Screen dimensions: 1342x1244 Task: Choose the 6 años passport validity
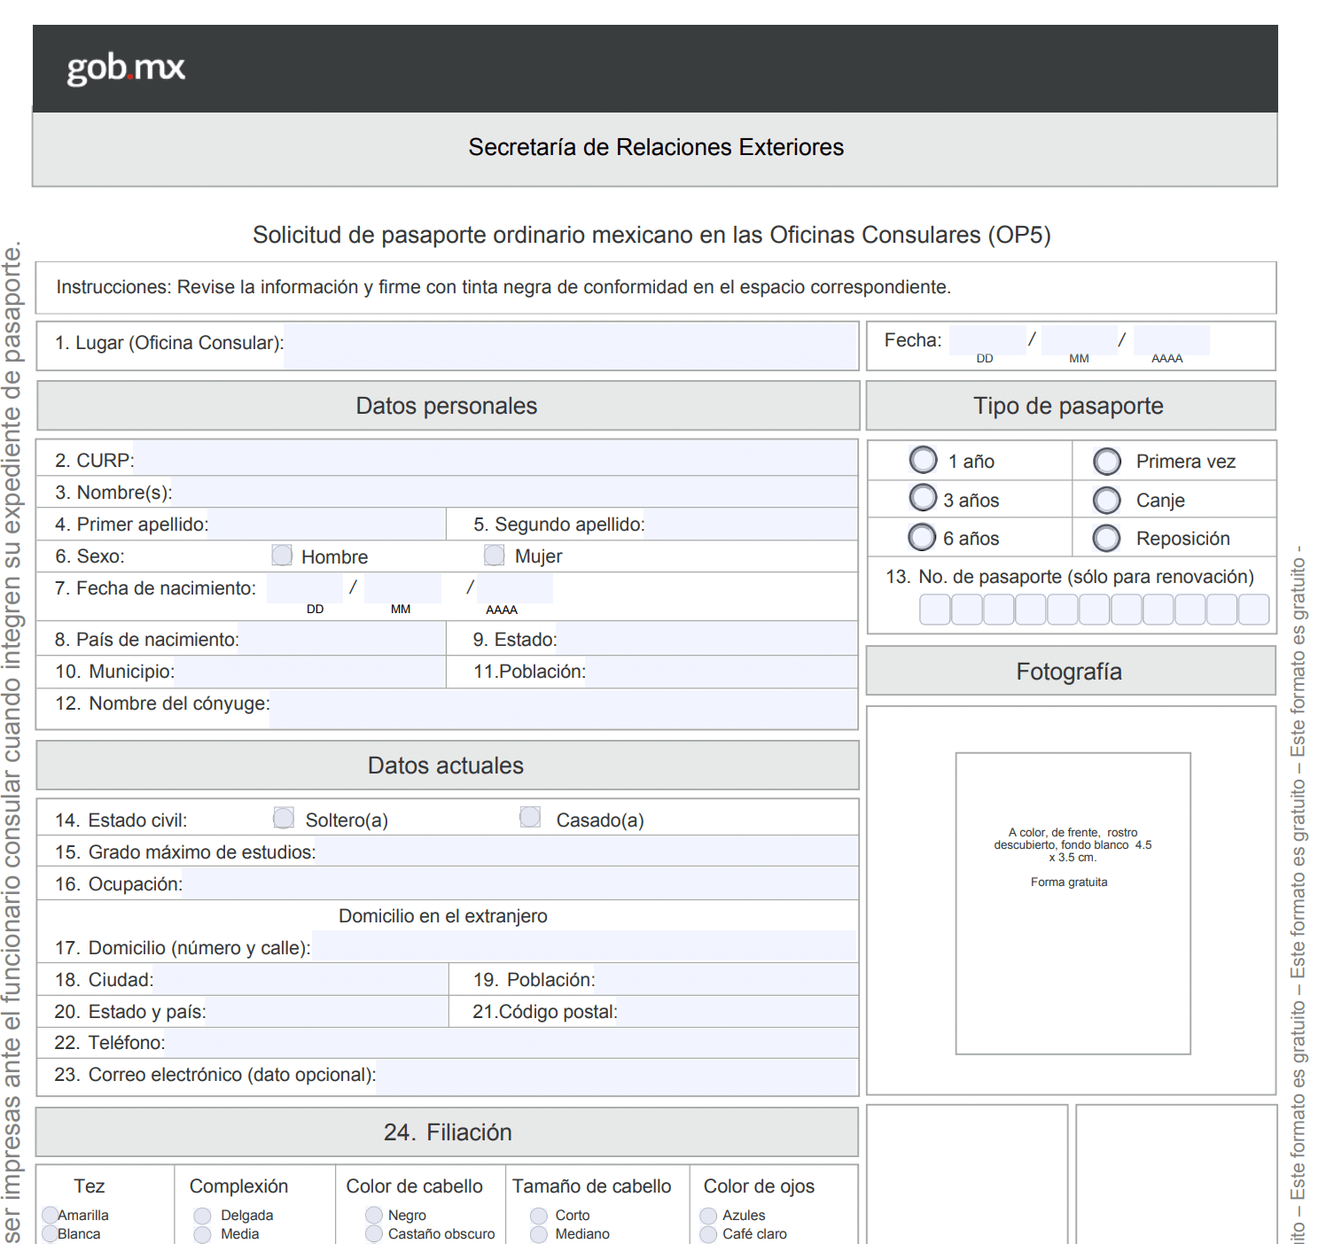[922, 537]
